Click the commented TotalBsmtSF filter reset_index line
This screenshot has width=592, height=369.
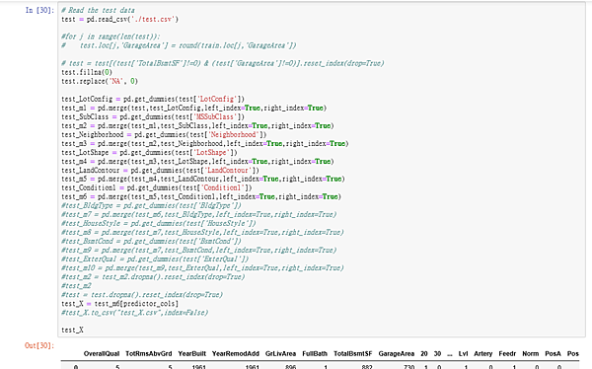(x=222, y=63)
